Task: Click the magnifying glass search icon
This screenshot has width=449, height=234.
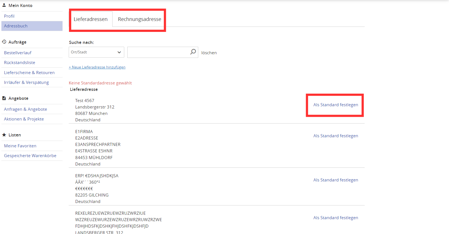Action: [x=193, y=52]
